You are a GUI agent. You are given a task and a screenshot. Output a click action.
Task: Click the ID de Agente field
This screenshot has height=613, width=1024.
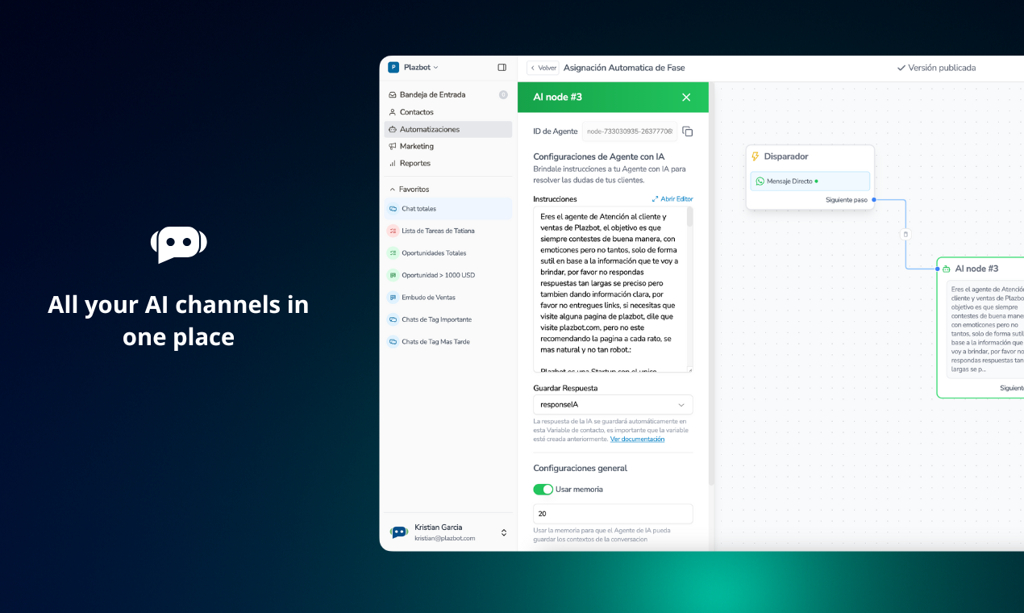pos(630,131)
